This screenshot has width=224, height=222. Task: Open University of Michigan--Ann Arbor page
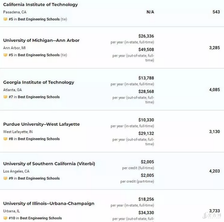[x=41, y=40]
